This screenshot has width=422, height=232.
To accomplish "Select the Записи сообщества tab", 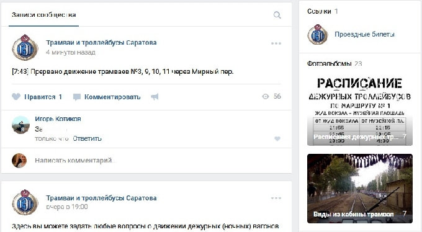I will click(x=43, y=15).
